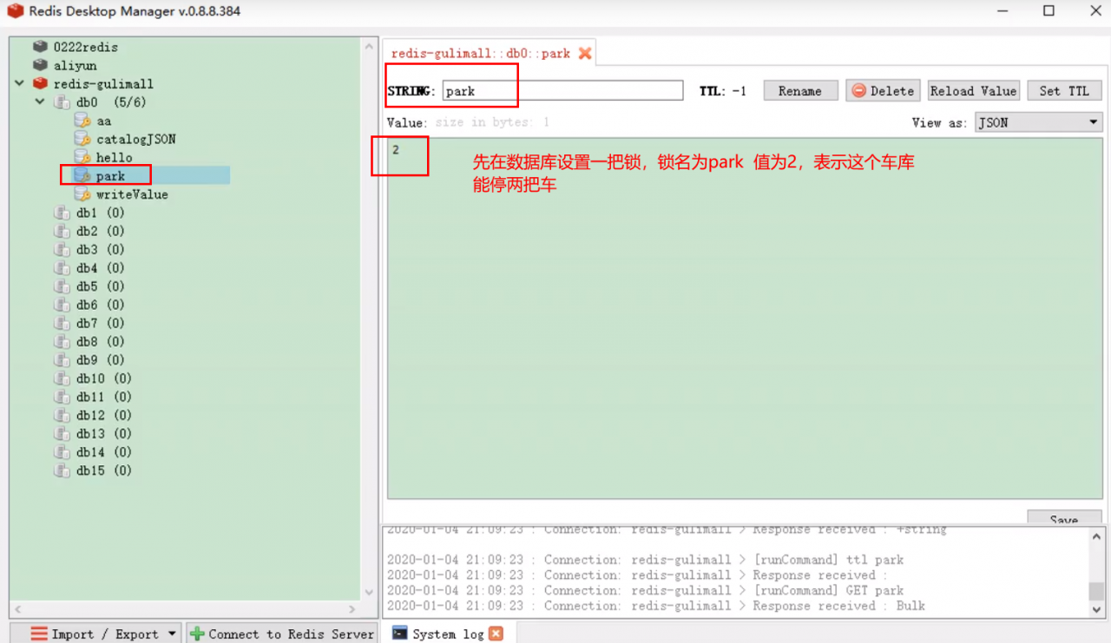Select the db1 (0) database row
Viewport: 1111px width, 643px height.
[100, 213]
